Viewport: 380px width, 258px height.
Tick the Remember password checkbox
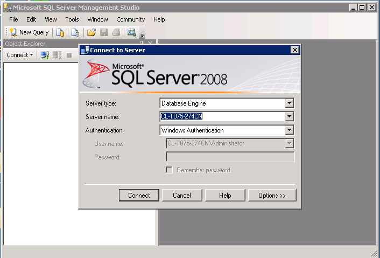tap(169, 170)
